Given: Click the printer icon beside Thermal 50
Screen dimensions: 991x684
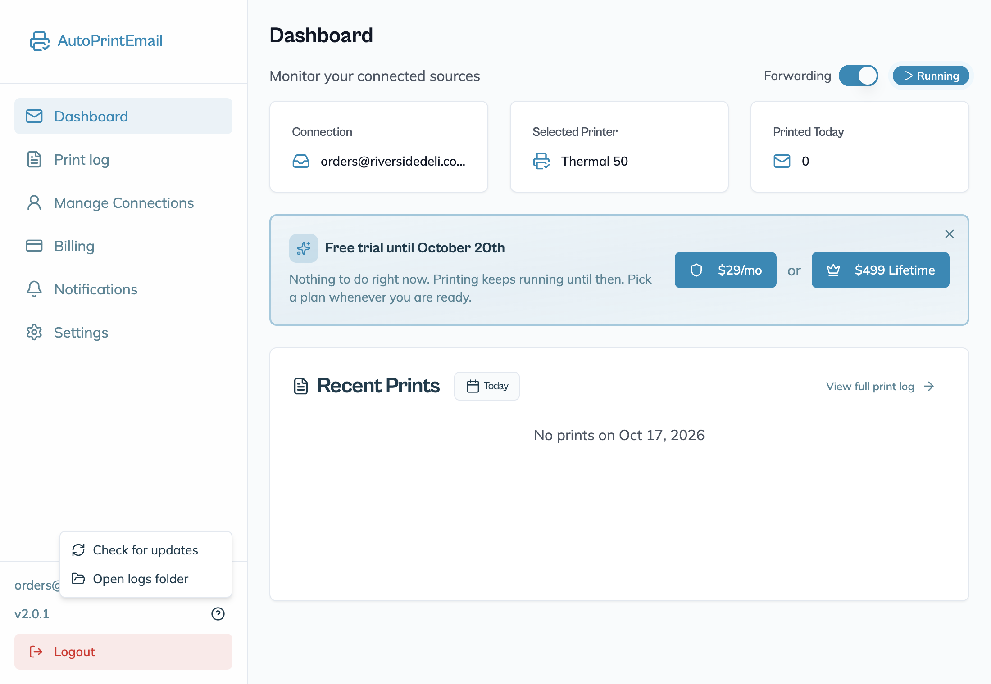Looking at the screenshot, I should pyautogui.click(x=541, y=161).
